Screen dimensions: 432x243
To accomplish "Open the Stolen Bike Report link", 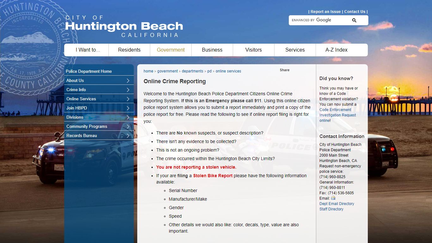I will point(213,176).
